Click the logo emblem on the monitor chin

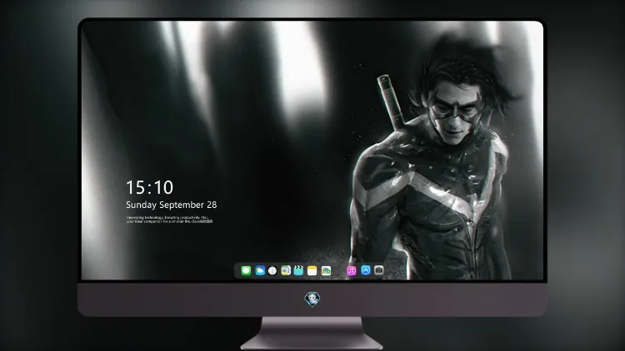tap(312, 299)
